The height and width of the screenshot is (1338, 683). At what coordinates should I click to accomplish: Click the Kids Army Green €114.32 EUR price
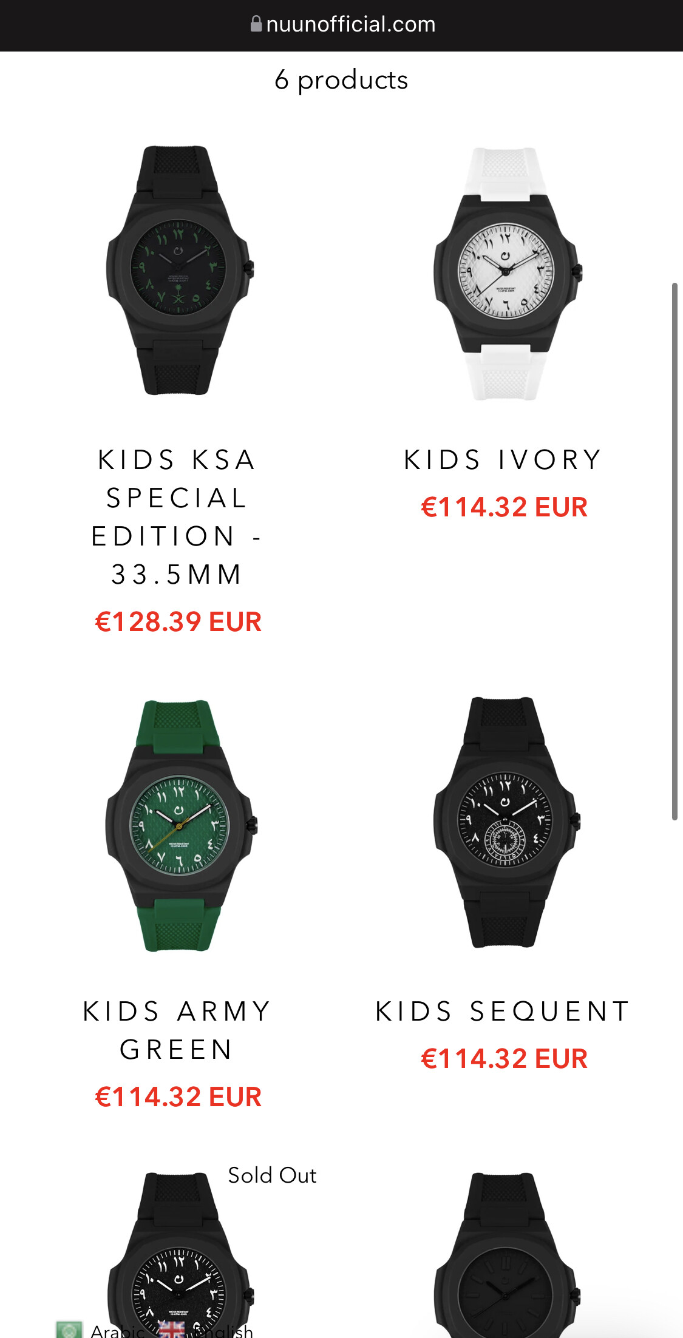tap(178, 1097)
